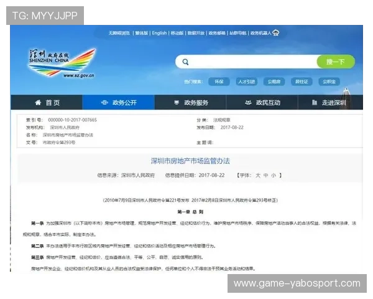The height and width of the screenshot is (299, 373).
Task: Open the 政务服务 navigation tab
Action: tap(190, 103)
